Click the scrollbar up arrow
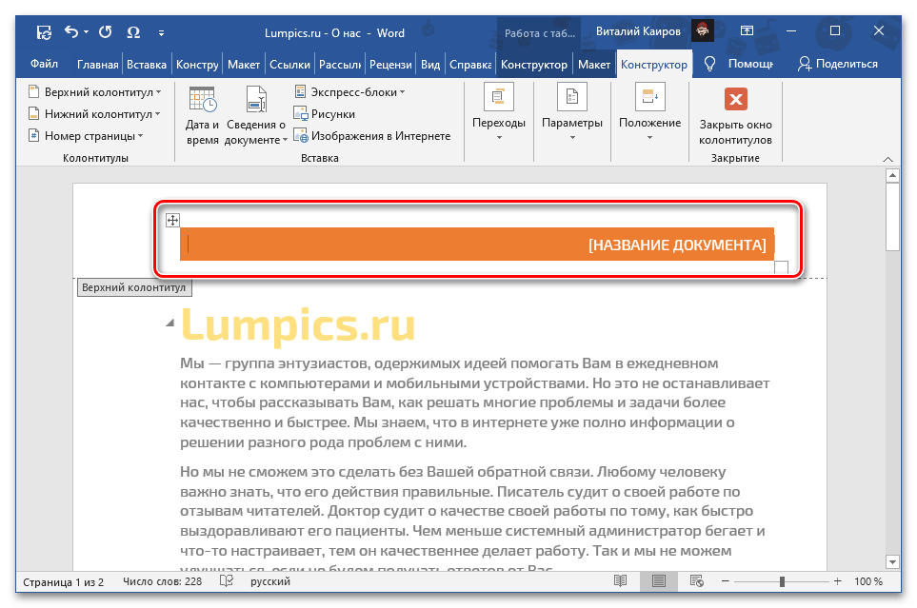The width and height of the screenshot is (917, 608). point(892,175)
